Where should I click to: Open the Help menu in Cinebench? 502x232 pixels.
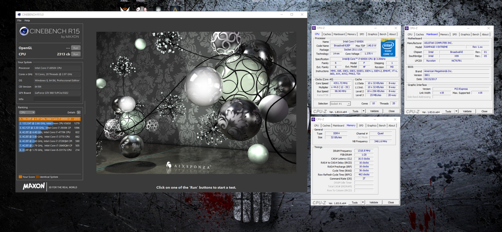pyautogui.click(x=27, y=20)
